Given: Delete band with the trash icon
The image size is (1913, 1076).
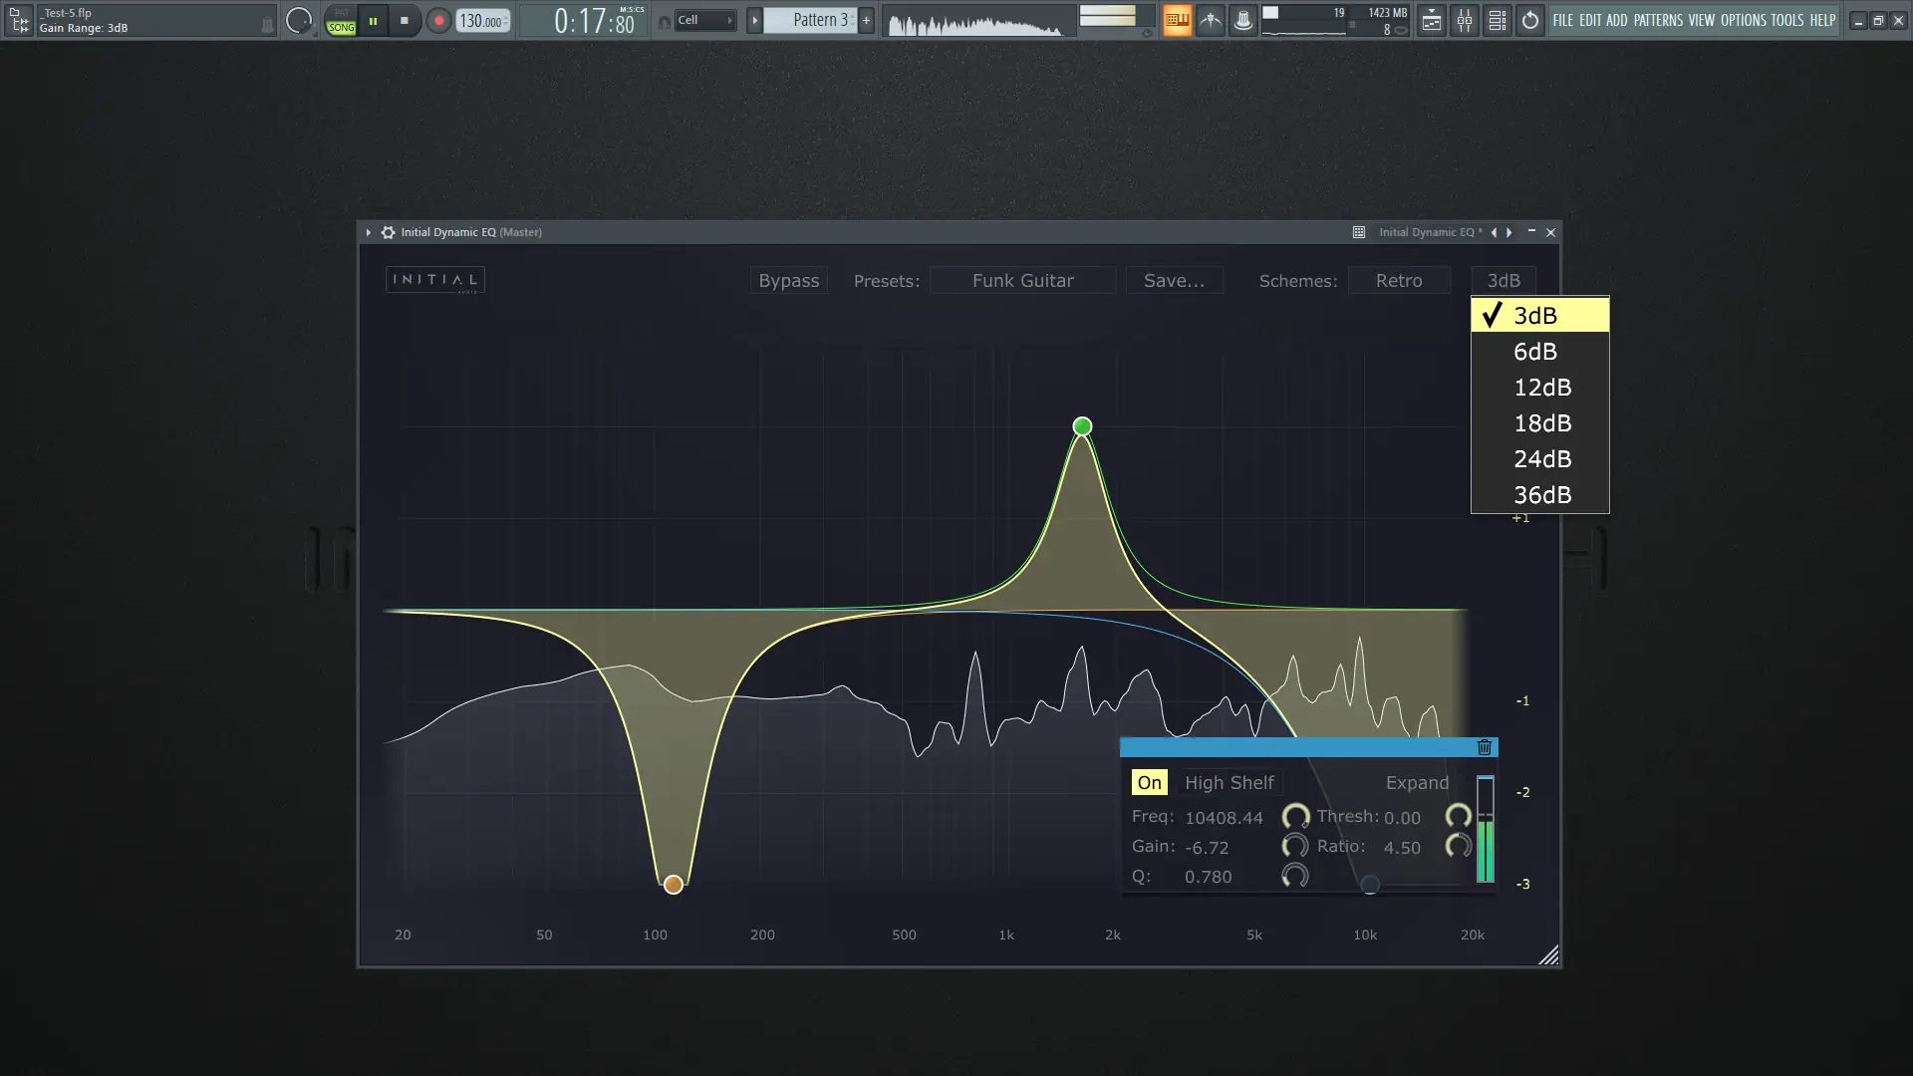Looking at the screenshot, I should tap(1484, 747).
